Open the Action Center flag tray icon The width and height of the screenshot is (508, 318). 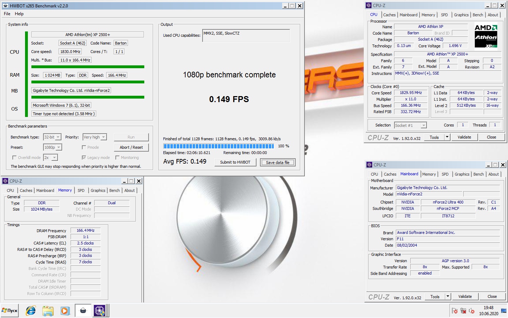[x=455, y=311]
